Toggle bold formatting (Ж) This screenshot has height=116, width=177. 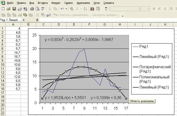[x=154, y=9]
